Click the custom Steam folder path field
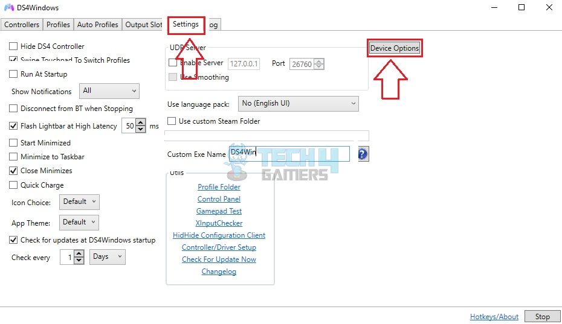This screenshot has height=324, width=562. coord(266,136)
